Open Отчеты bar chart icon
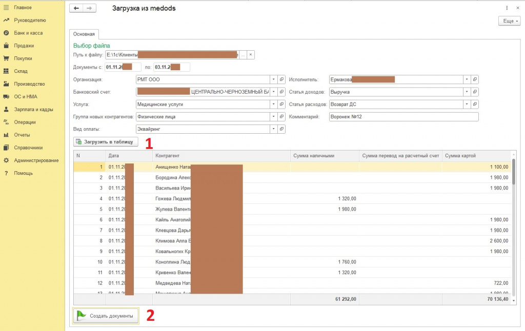The height and width of the screenshot is (331, 525). (6, 135)
